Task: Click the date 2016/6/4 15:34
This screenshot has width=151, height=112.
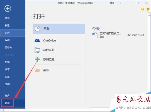Action: (x=136, y=35)
